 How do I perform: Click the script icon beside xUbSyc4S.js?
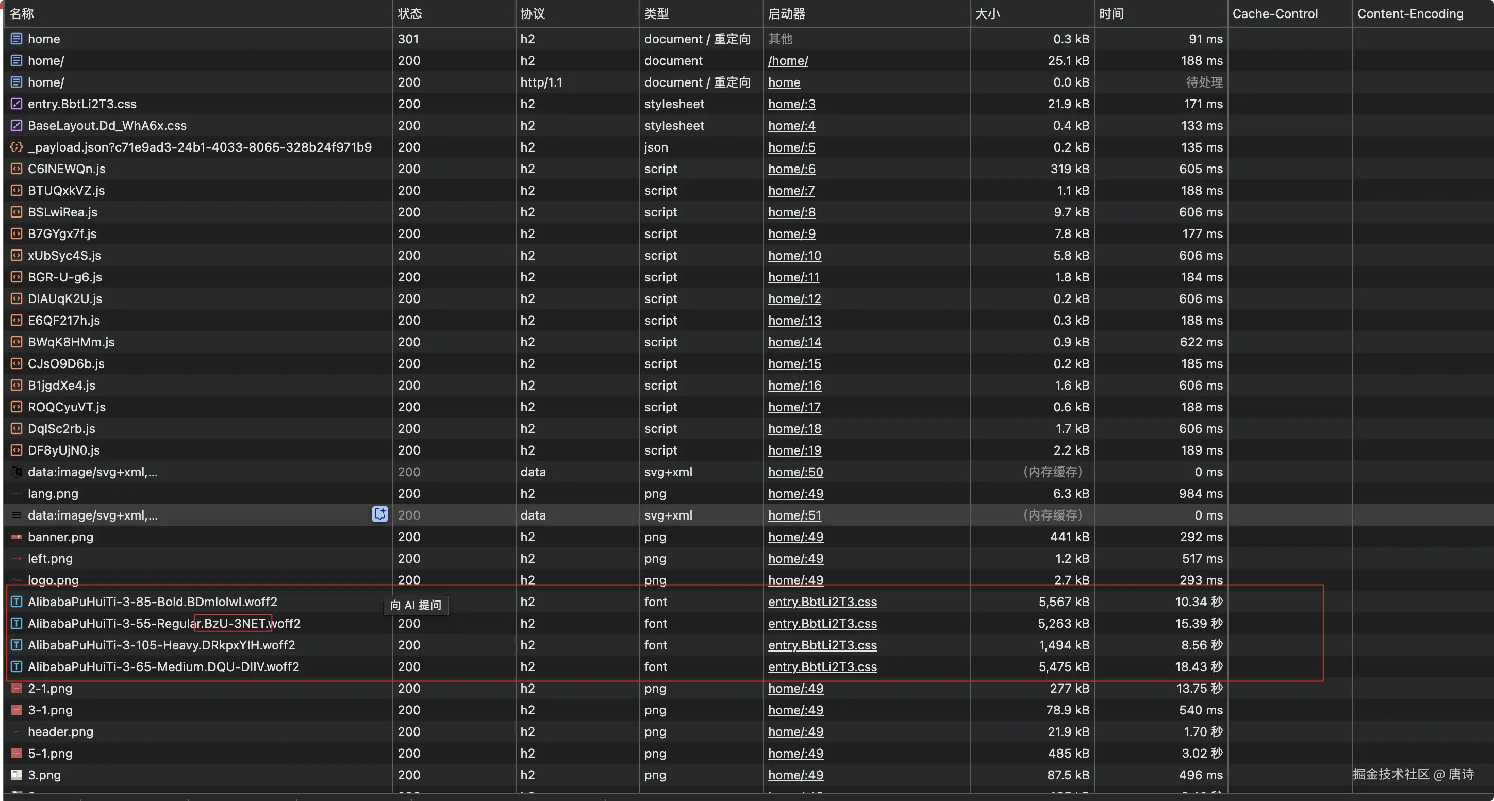click(x=16, y=255)
